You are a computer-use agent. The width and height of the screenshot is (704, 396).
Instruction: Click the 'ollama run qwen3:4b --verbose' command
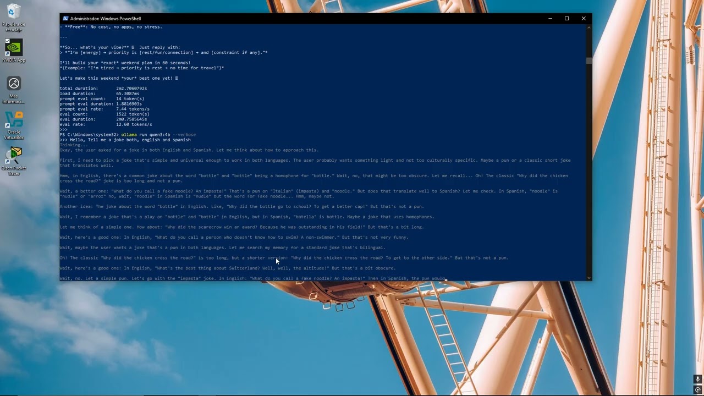coord(158,135)
